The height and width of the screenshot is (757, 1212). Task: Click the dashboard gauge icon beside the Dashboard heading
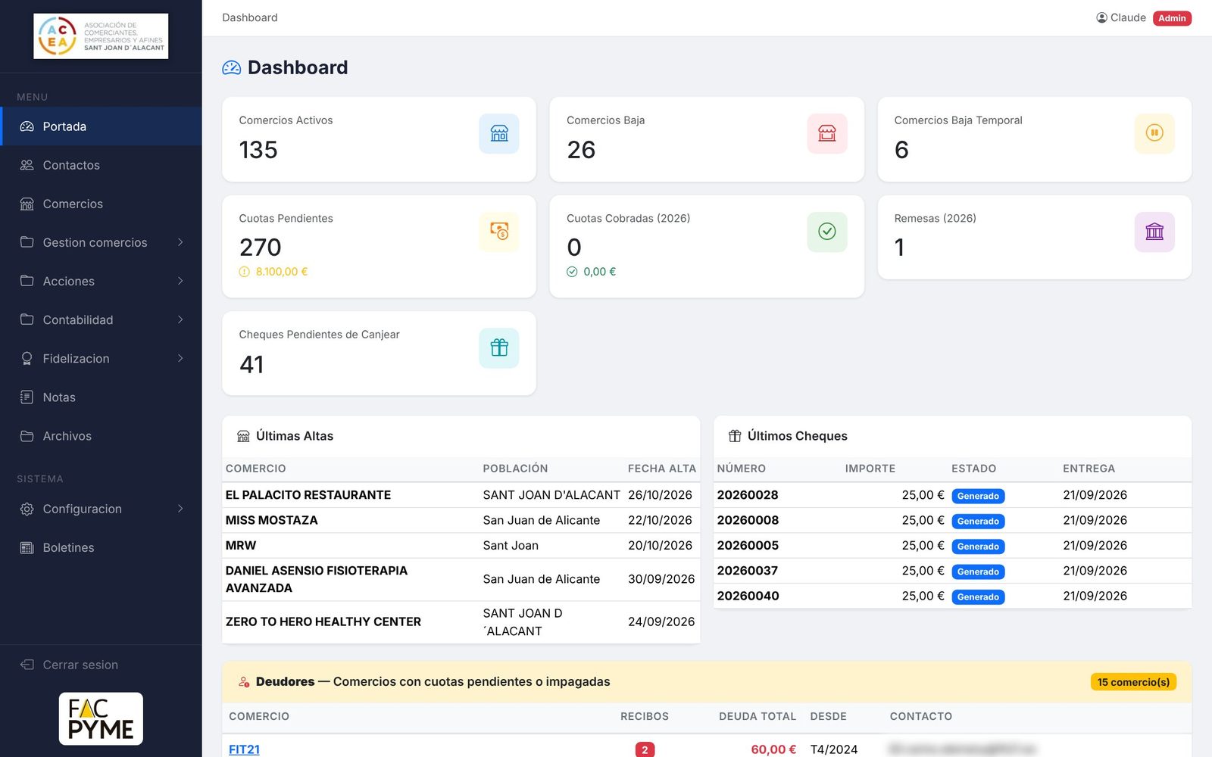[x=232, y=68]
